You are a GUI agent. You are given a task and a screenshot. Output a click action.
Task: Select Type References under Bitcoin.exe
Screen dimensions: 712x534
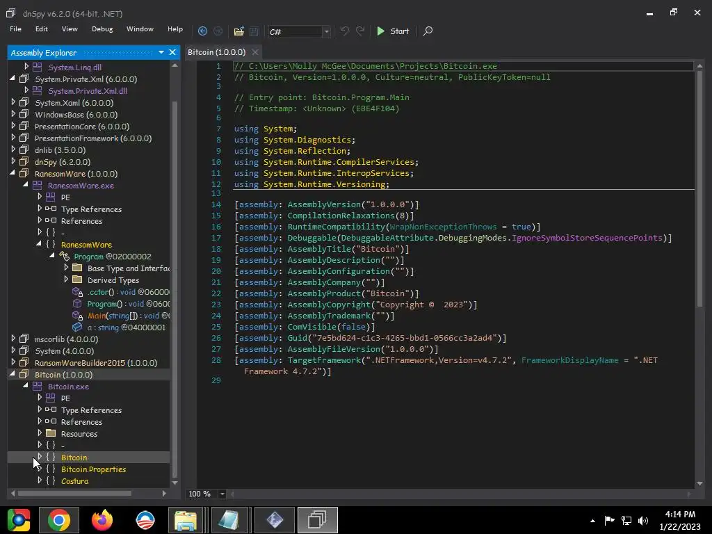pos(91,410)
